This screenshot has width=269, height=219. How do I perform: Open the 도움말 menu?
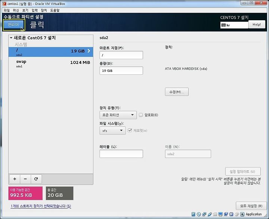click(x=55, y=10)
